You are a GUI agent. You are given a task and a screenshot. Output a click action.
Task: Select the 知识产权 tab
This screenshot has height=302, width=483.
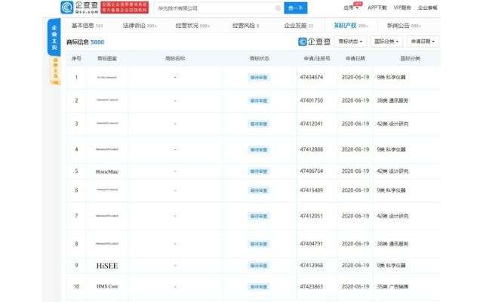[351, 26]
